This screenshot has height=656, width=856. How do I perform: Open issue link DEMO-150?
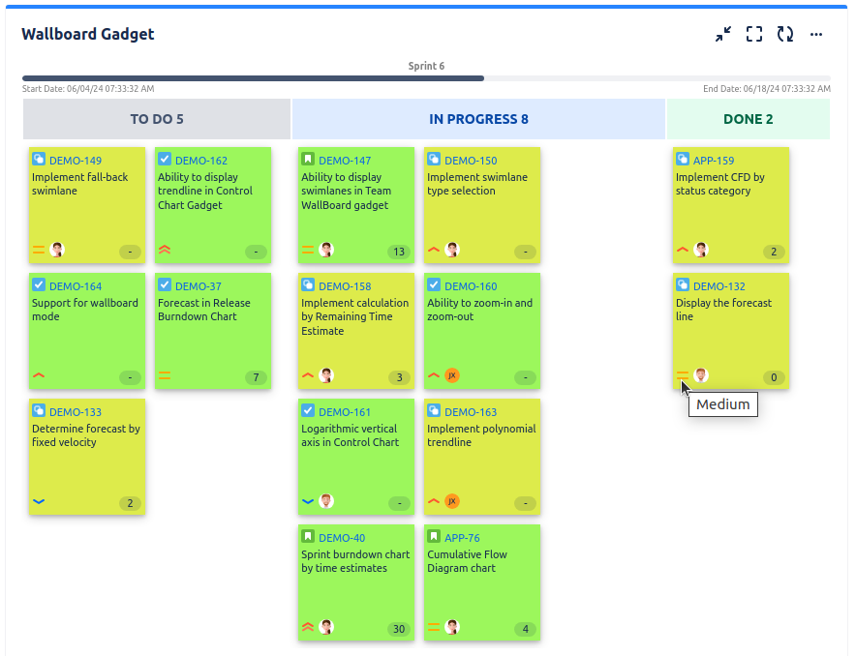click(471, 161)
